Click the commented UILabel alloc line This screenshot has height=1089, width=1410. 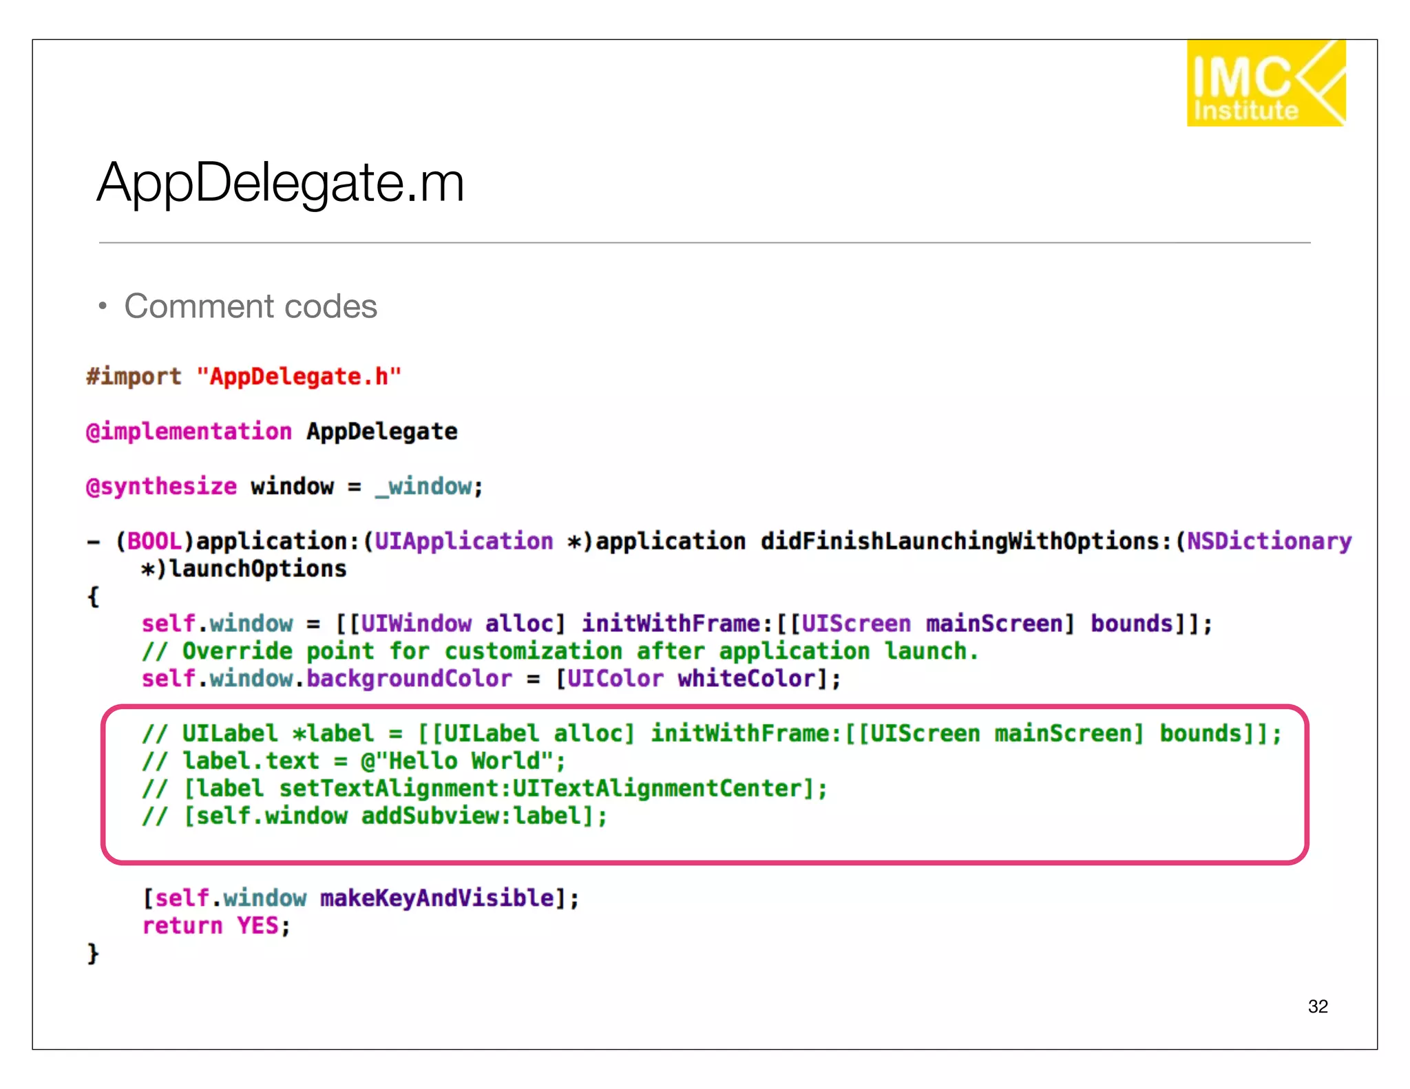711,734
